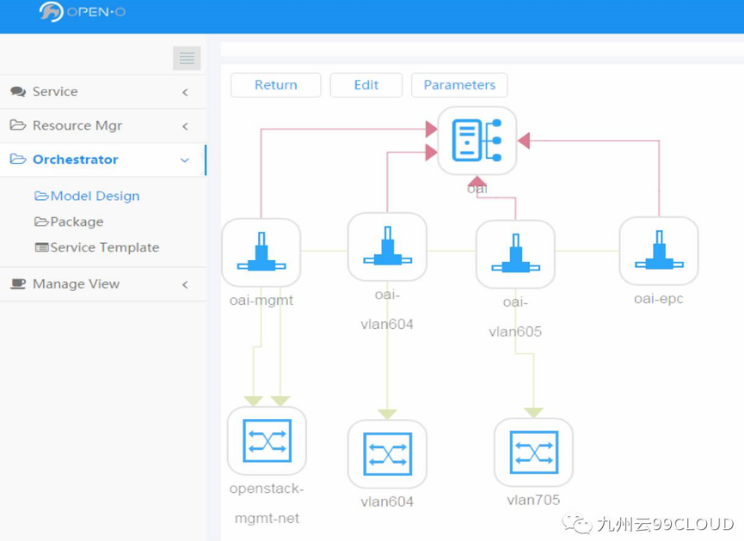Expand the Resource Mgr section arrow
Screen dimensions: 744x541
pos(185,126)
